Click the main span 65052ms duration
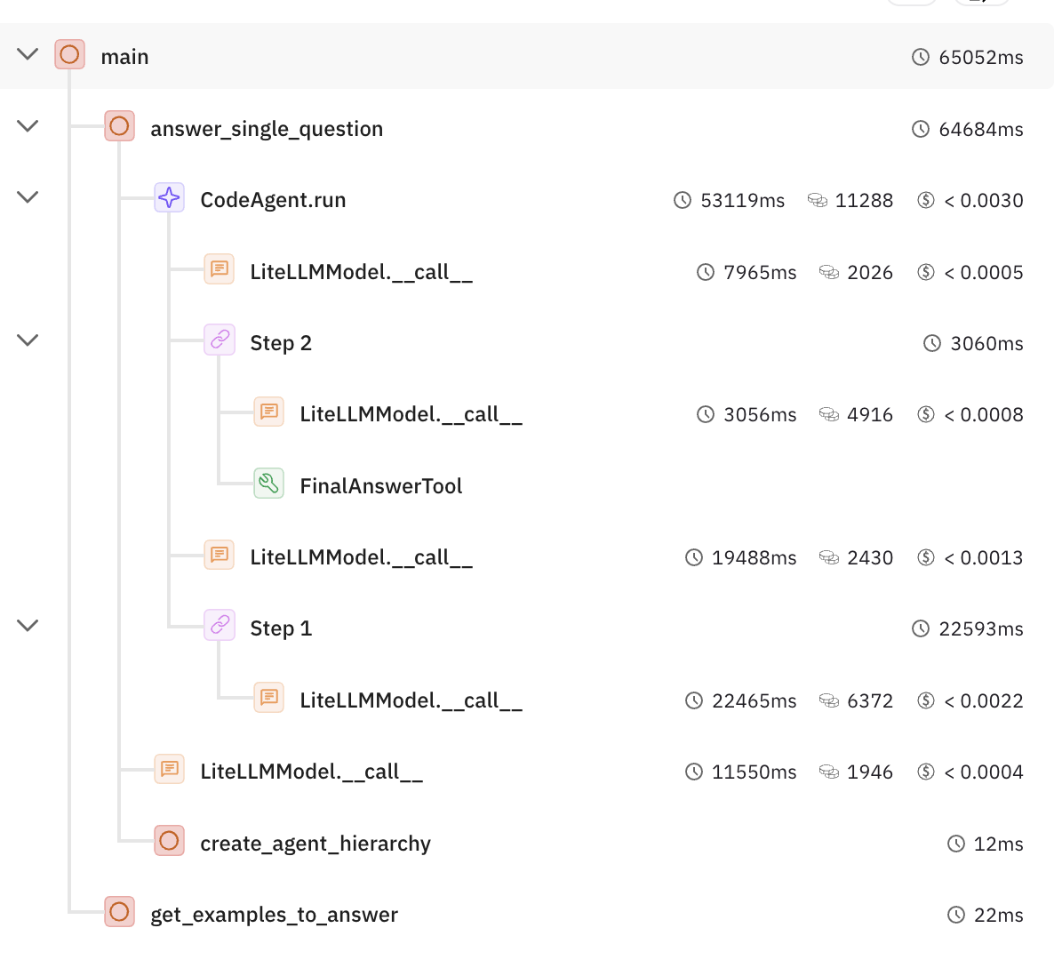Image resolution: width=1054 pixels, height=976 pixels. 980,58
